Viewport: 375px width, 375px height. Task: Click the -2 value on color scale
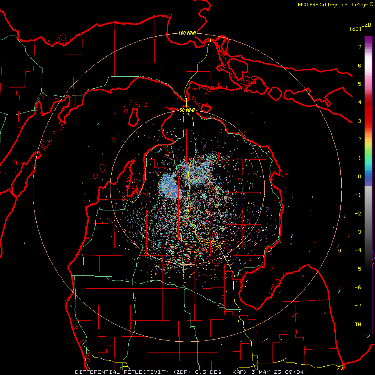pyautogui.click(x=358, y=214)
